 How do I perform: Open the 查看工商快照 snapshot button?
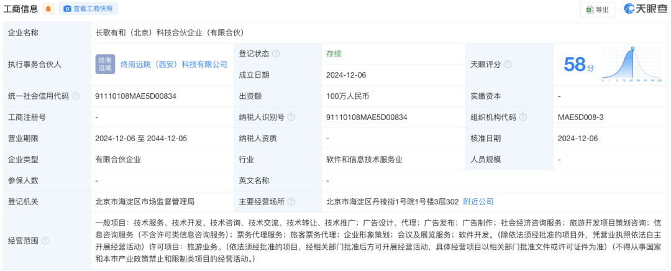coord(88,9)
